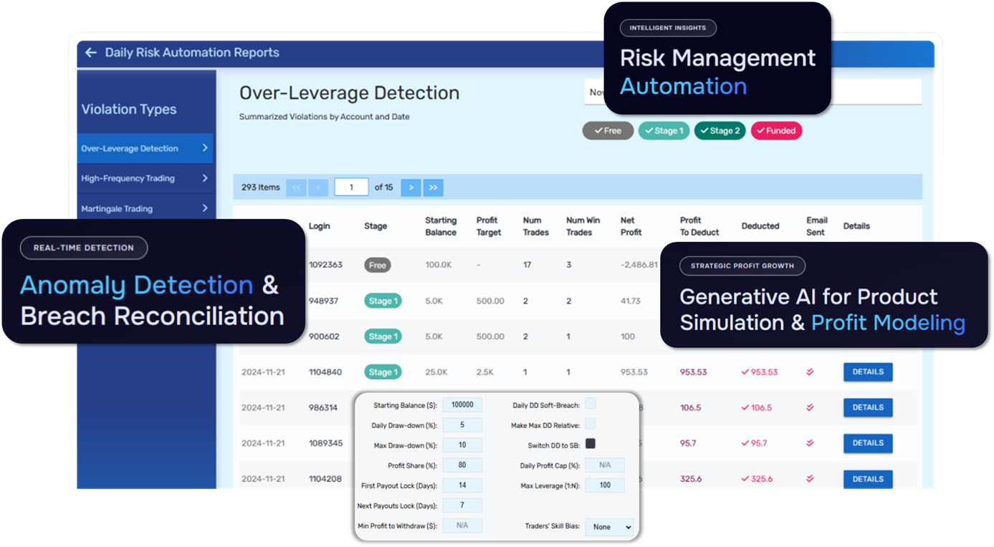
Task: Toggle the Funded stage filter chip
Action: (776, 131)
